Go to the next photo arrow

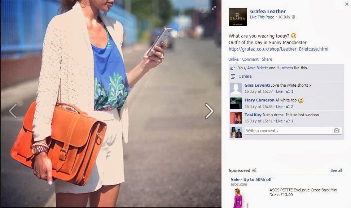point(209,111)
